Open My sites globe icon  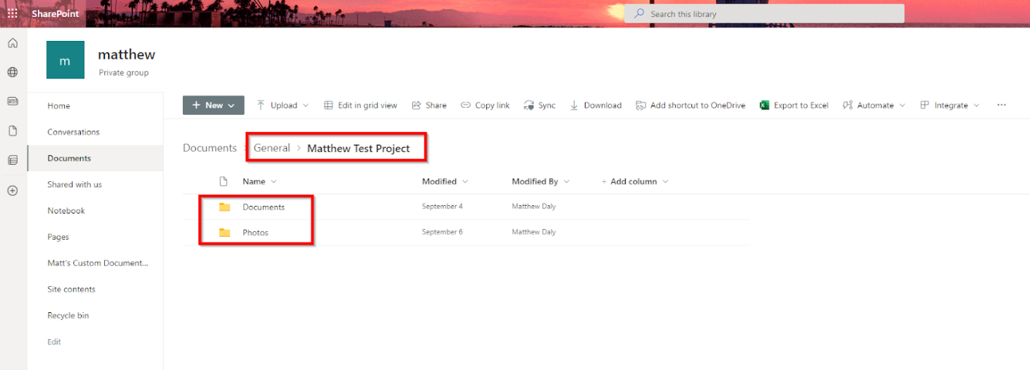coord(12,72)
